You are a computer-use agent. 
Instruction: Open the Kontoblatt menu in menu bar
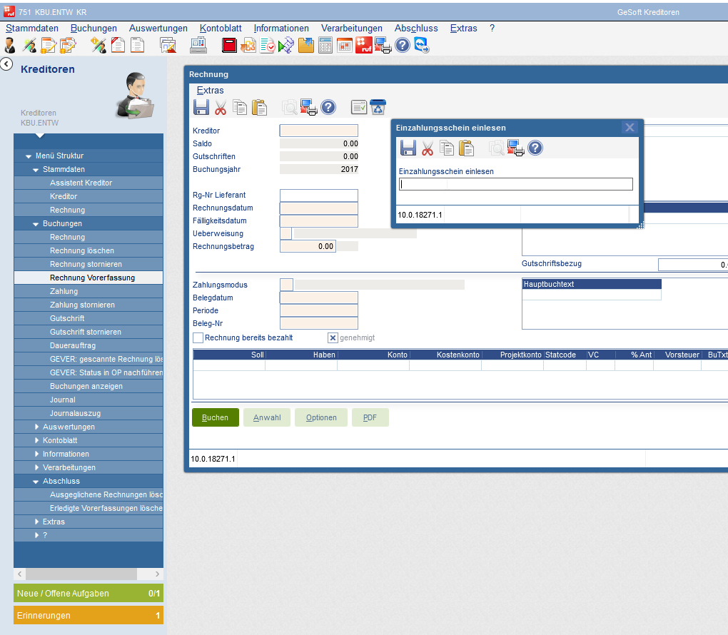pyautogui.click(x=221, y=29)
